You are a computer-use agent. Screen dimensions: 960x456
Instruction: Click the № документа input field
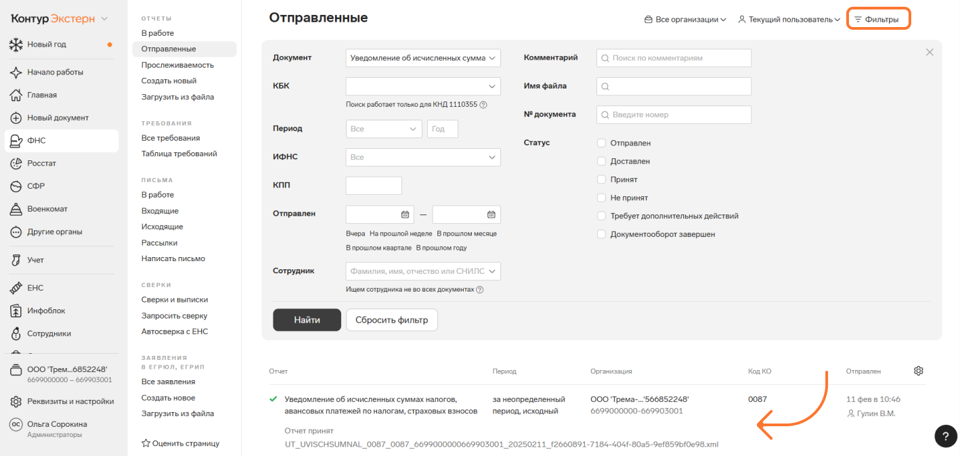point(674,115)
